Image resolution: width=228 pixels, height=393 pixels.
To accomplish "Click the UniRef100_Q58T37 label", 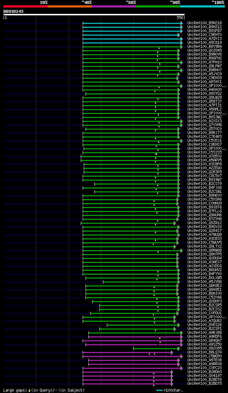I will click(x=204, y=101).
